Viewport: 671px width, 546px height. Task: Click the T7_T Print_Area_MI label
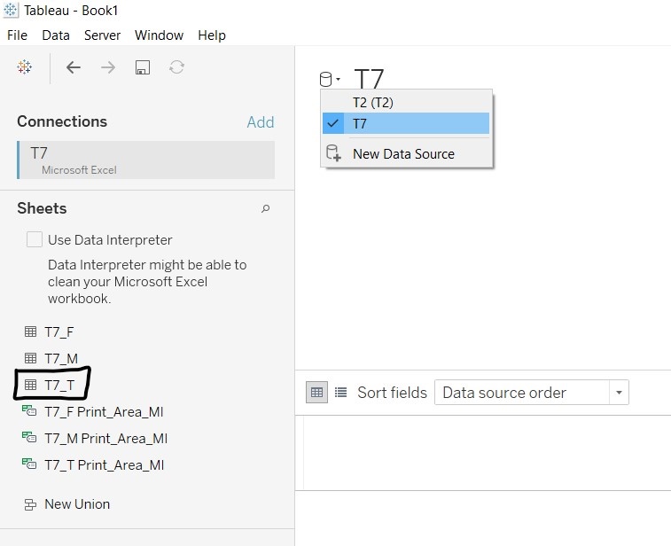coord(105,464)
